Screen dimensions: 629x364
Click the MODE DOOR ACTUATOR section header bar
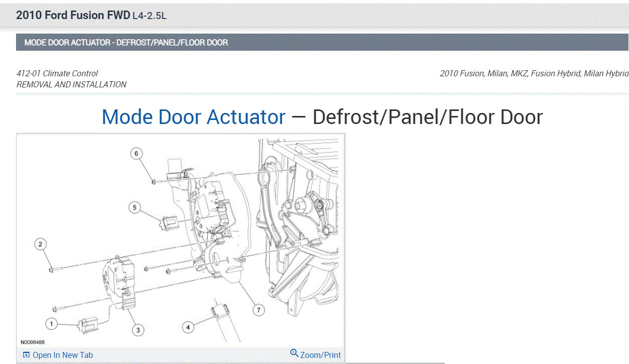coord(322,43)
